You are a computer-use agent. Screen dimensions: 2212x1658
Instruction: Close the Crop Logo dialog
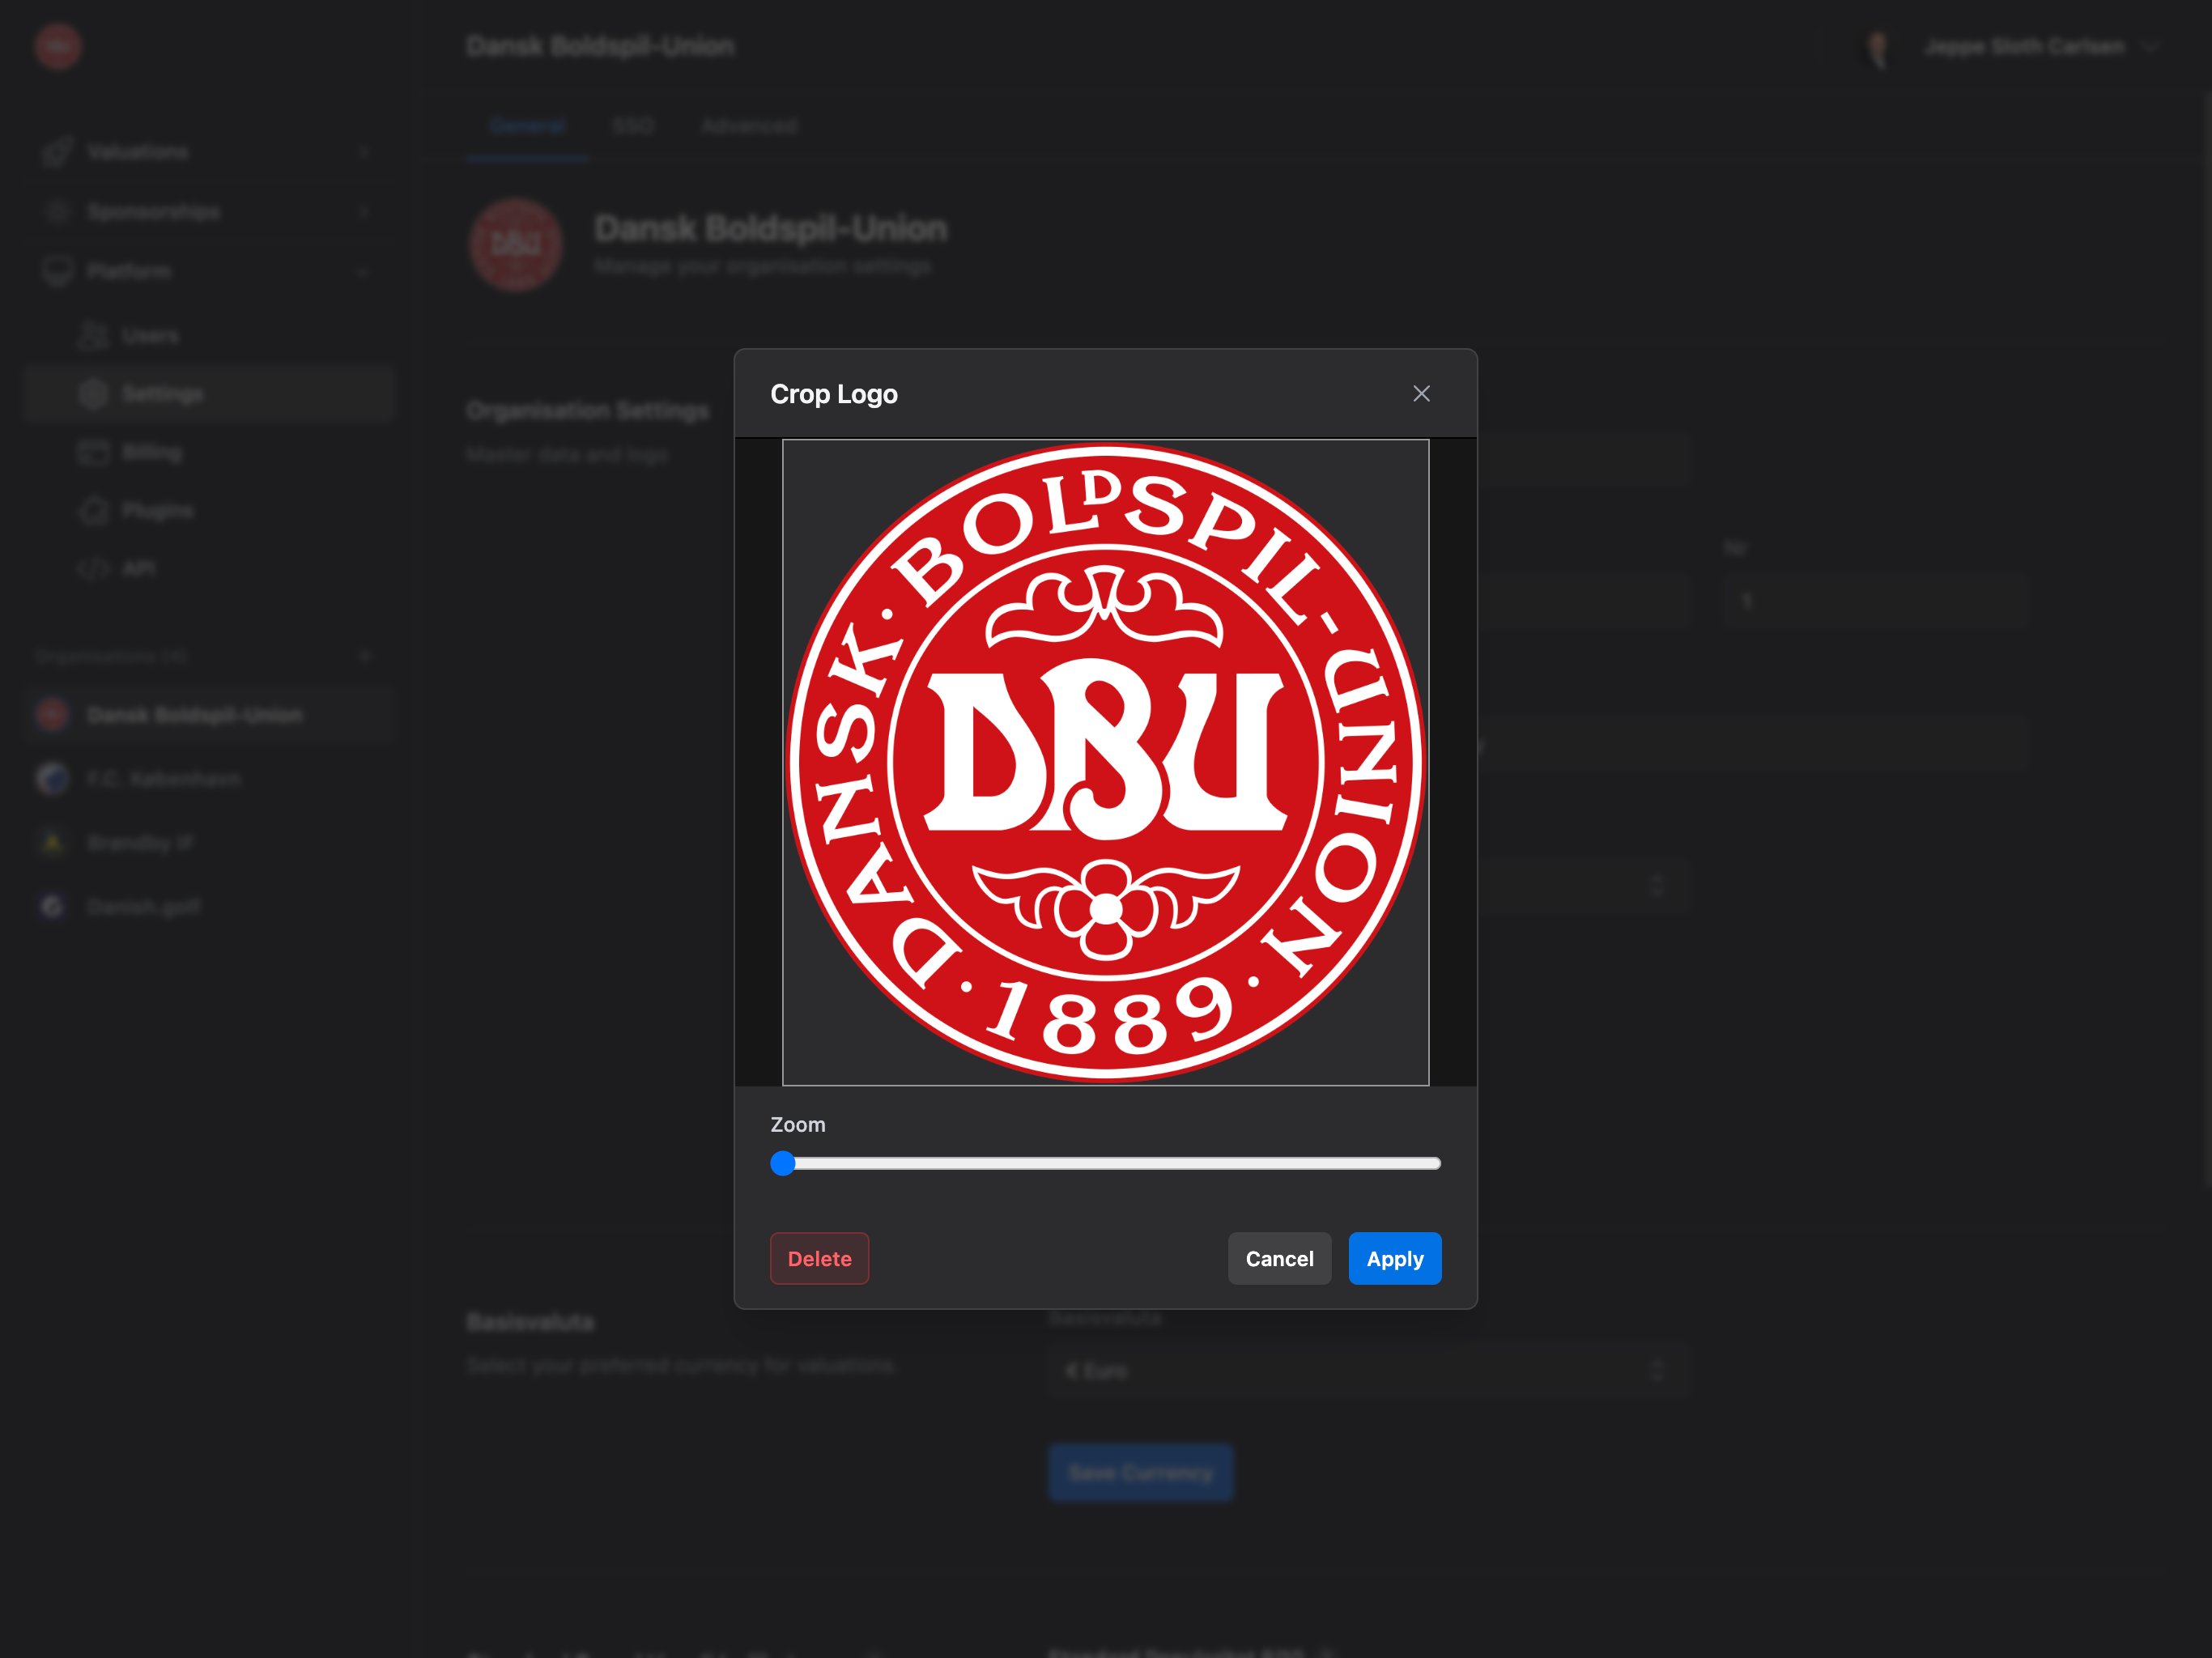click(x=1421, y=393)
